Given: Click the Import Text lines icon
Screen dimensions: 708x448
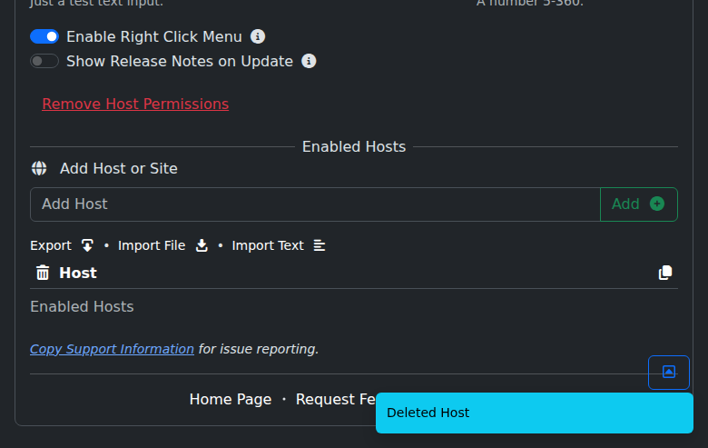Looking at the screenshot, I should [320, 245].
